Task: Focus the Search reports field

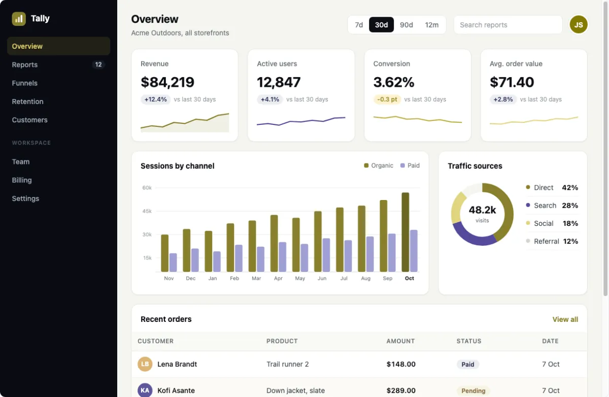Action: click(x=508, y=25)
